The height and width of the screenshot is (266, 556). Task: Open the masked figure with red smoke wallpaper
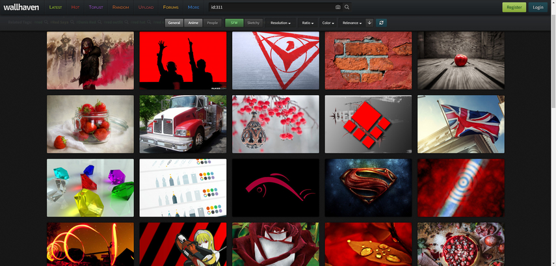[90, 60]
